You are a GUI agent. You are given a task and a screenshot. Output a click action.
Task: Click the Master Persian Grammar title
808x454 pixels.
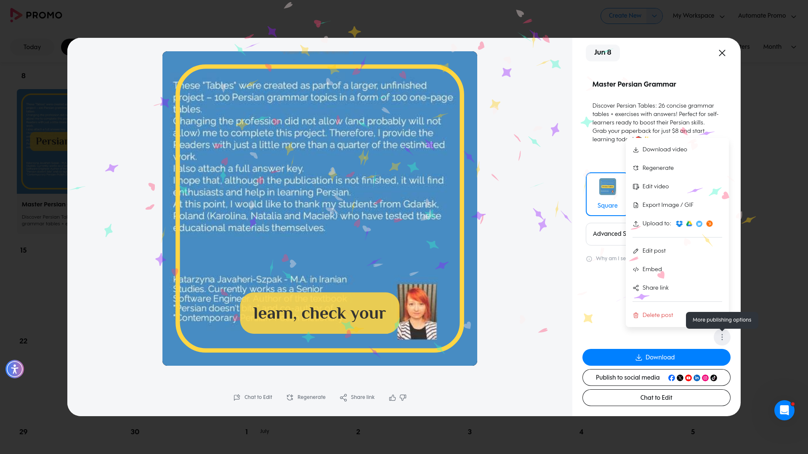pos(634,84)
